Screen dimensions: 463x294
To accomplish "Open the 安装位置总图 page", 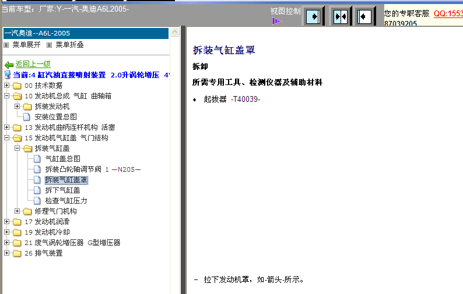I will coord(55,117).
